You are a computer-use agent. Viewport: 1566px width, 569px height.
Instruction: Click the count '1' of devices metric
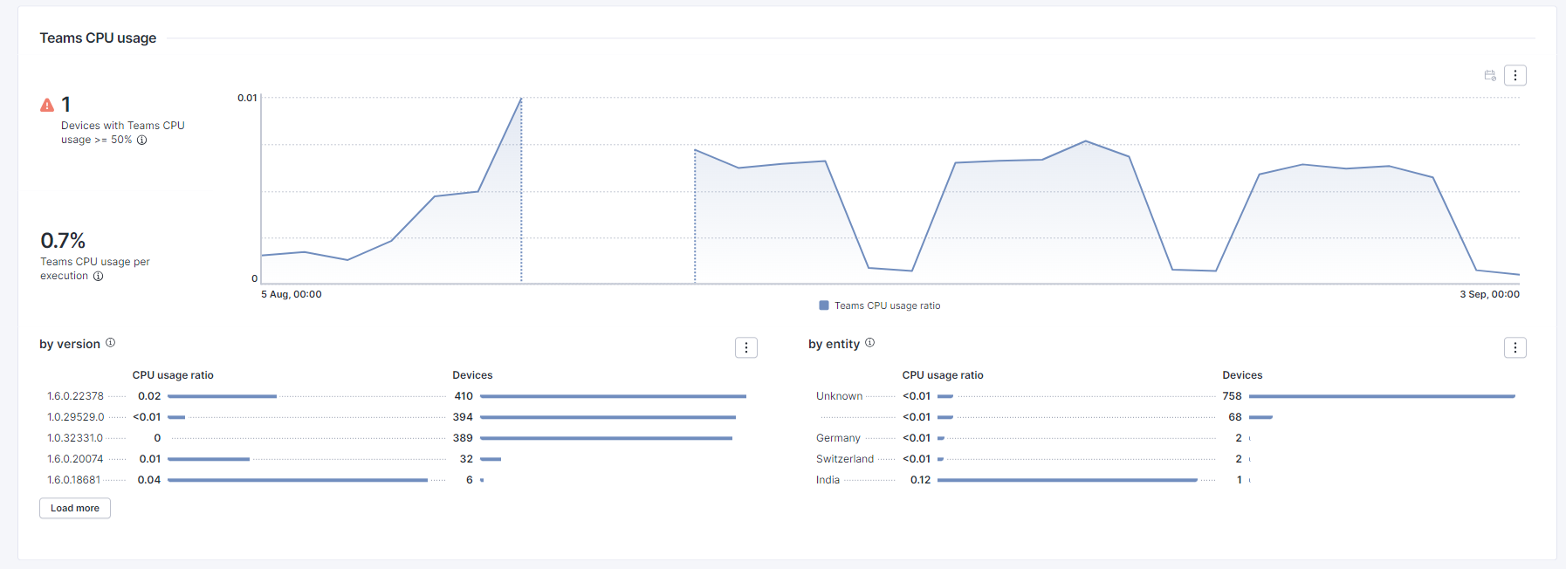[66, 105]
